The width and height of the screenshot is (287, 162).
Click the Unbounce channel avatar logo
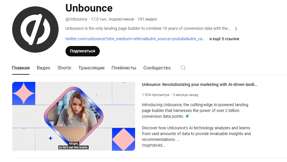coord(35,30)
